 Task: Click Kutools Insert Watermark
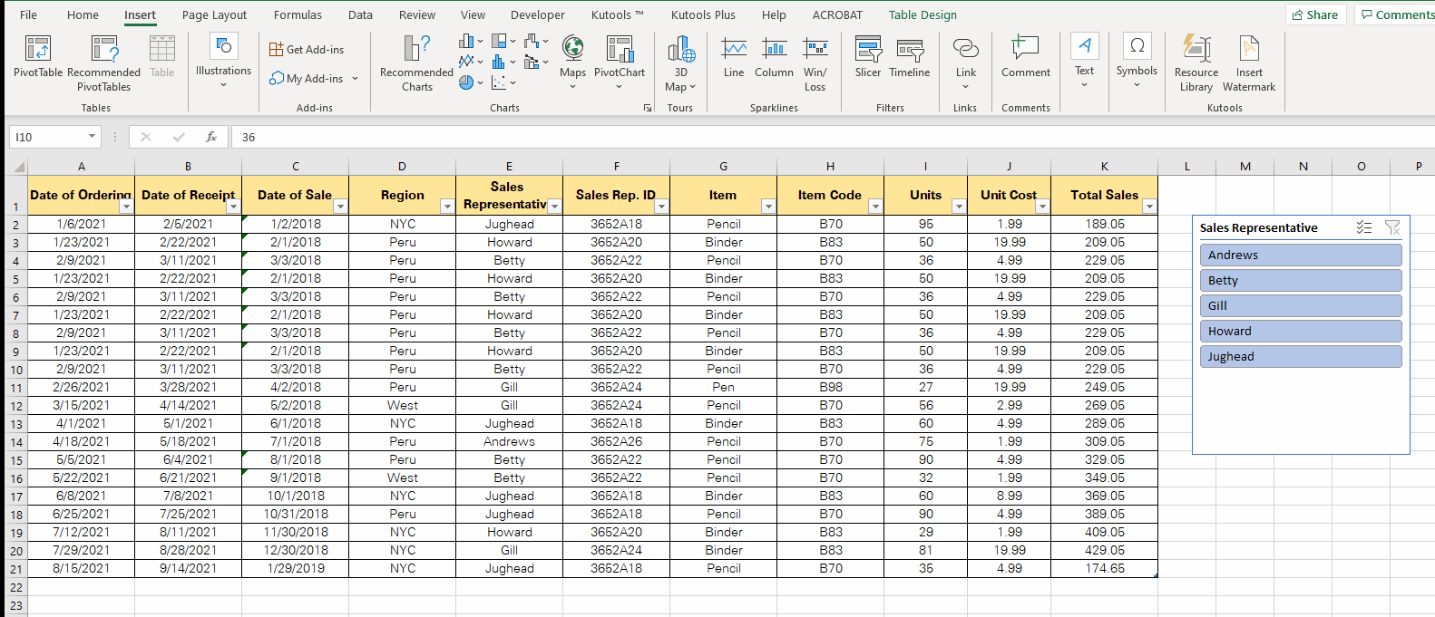1249,63
